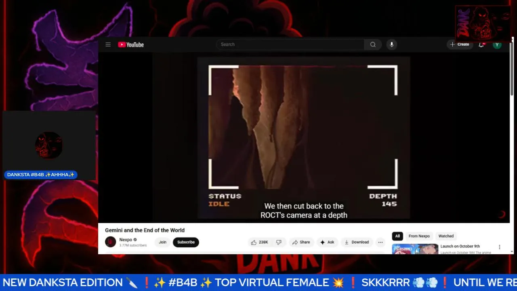517x291 pixels.
Task: Open the Create button
Action: tap(460, 44)
